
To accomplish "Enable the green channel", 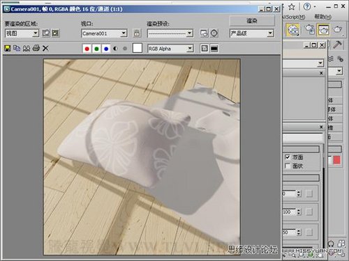I will pyautogui.click(x=96, y=49).
